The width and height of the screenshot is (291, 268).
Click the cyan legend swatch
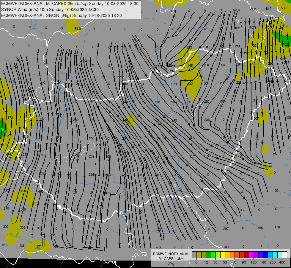[x=275, y=255]
